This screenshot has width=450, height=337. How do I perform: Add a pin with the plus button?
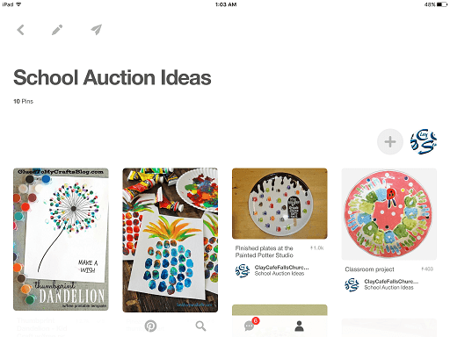(390, 142)
